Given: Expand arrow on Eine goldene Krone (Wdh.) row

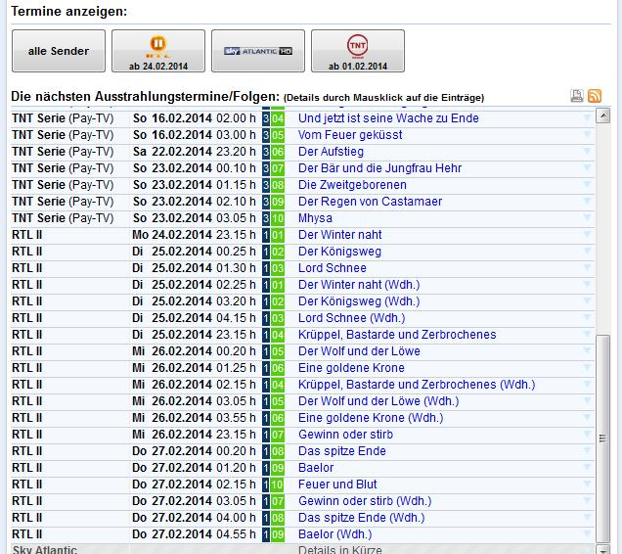Looking at the screenshot, I should pyautogui.click(x=588, y=418).
